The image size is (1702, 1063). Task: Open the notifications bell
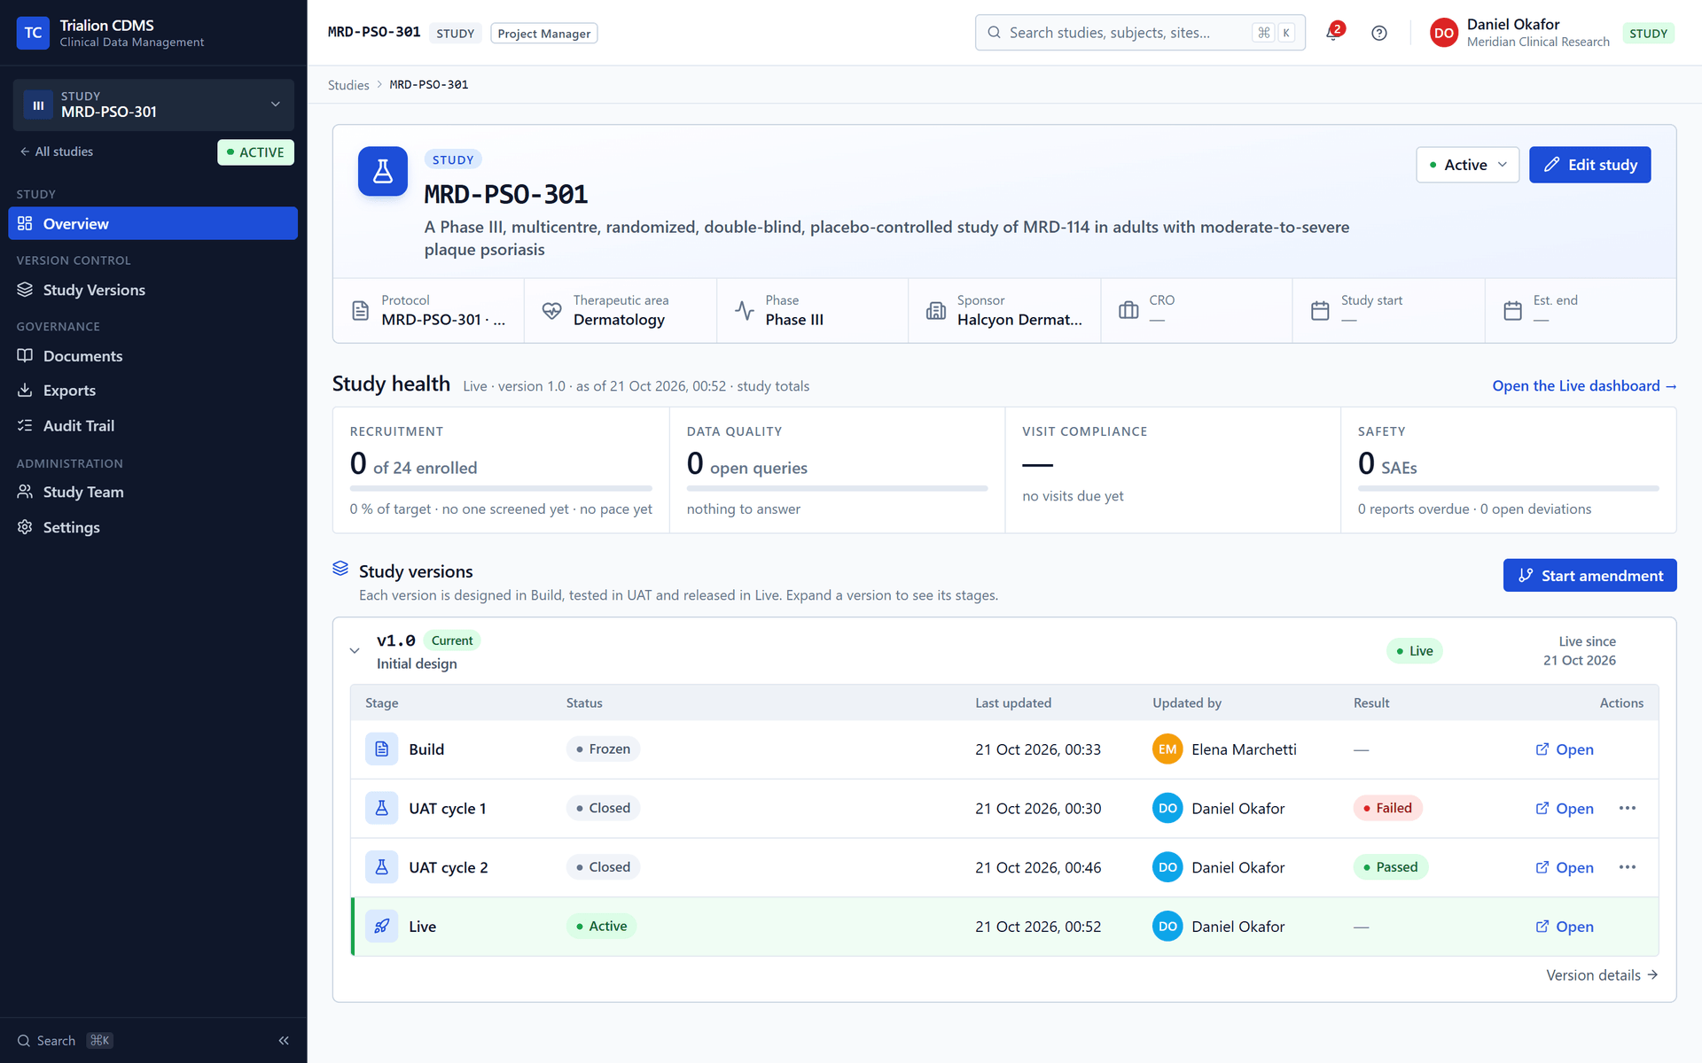[1333, 33]
